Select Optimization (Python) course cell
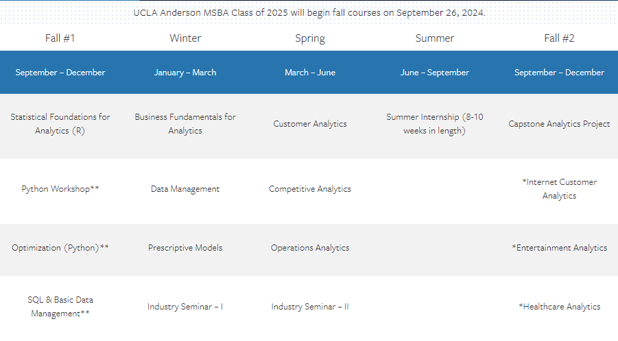 point(60,248)
